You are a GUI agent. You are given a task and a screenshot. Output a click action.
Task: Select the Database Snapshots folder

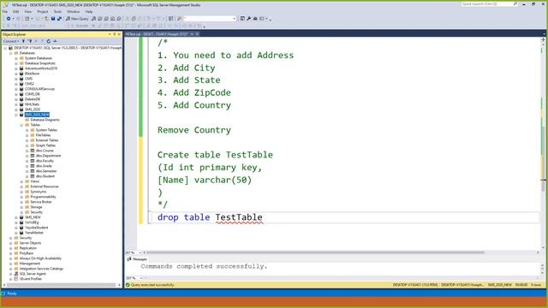tap(40, 63)
